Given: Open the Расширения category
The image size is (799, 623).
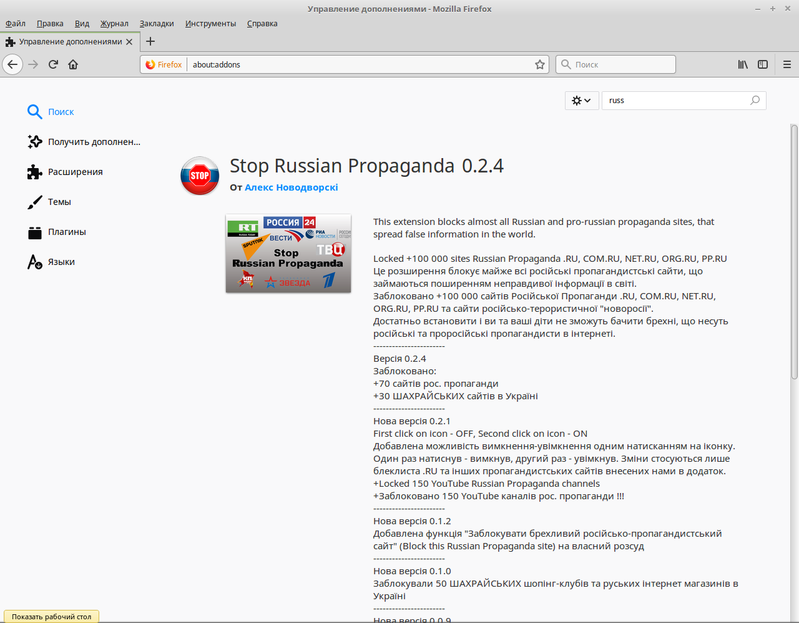Looking at the screenshot, I should click(65, 172).
